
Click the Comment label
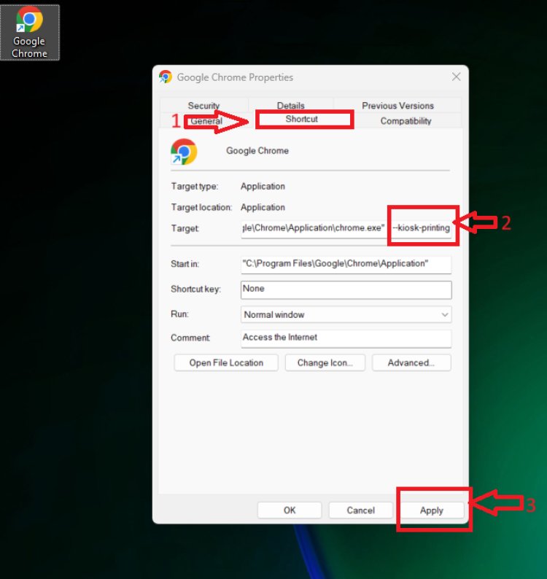190,338
